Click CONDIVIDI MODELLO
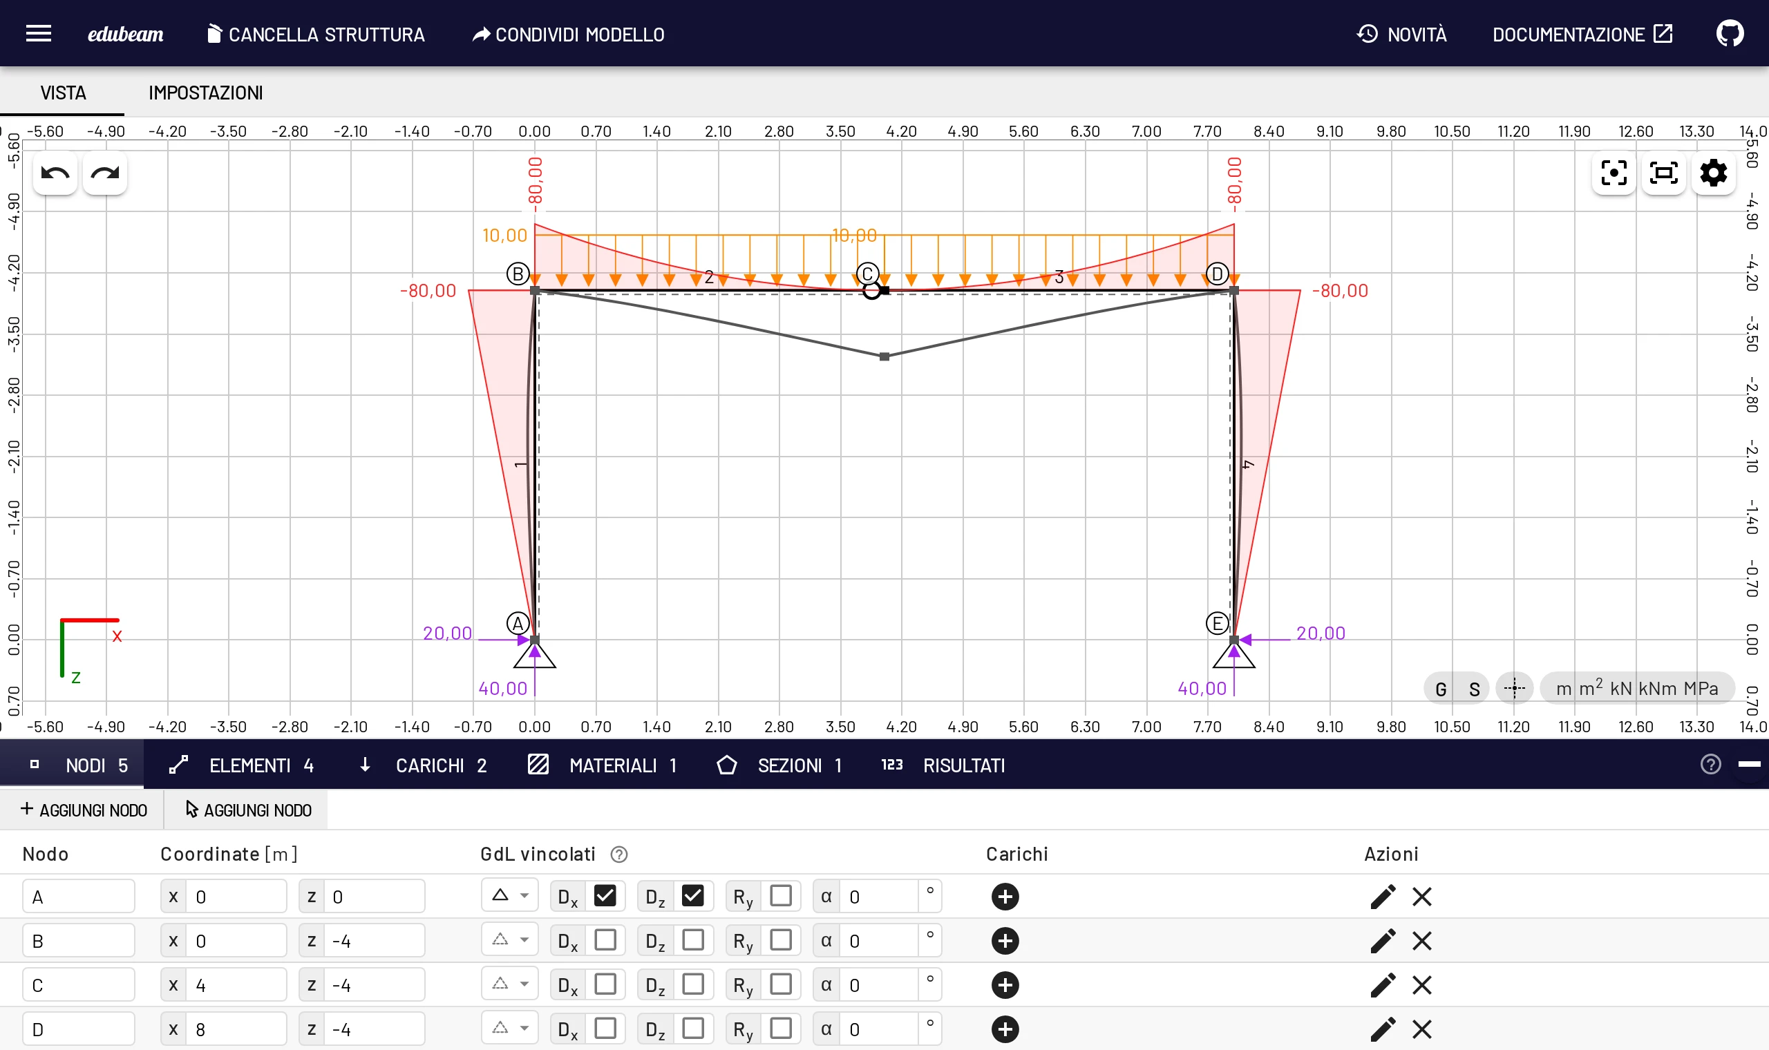This screenshot has height=1050, width=1769. click(x=568, y=34)
